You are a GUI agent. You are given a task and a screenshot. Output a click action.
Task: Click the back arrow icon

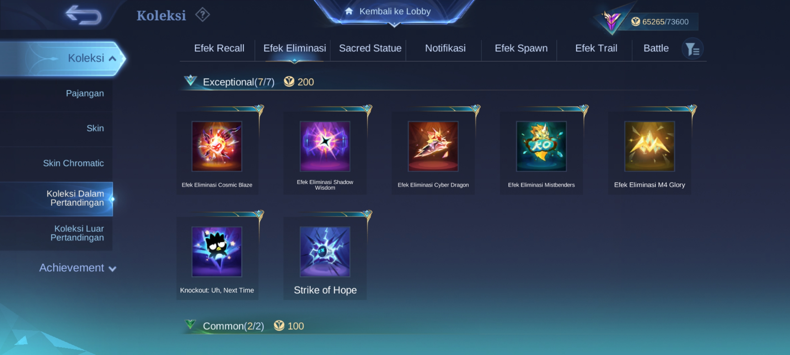click(84, 15)
